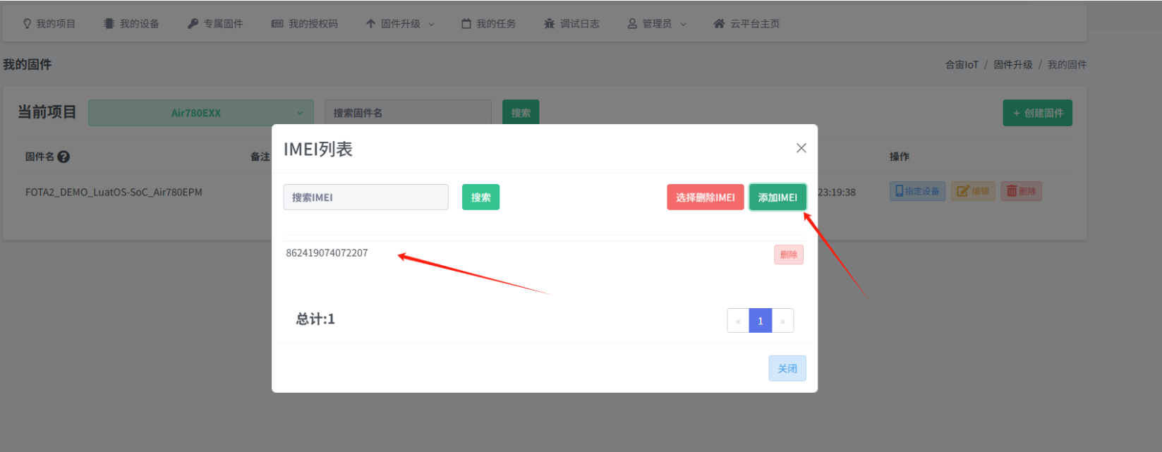Click in the 搜索IMEI input field

(365, 197)
